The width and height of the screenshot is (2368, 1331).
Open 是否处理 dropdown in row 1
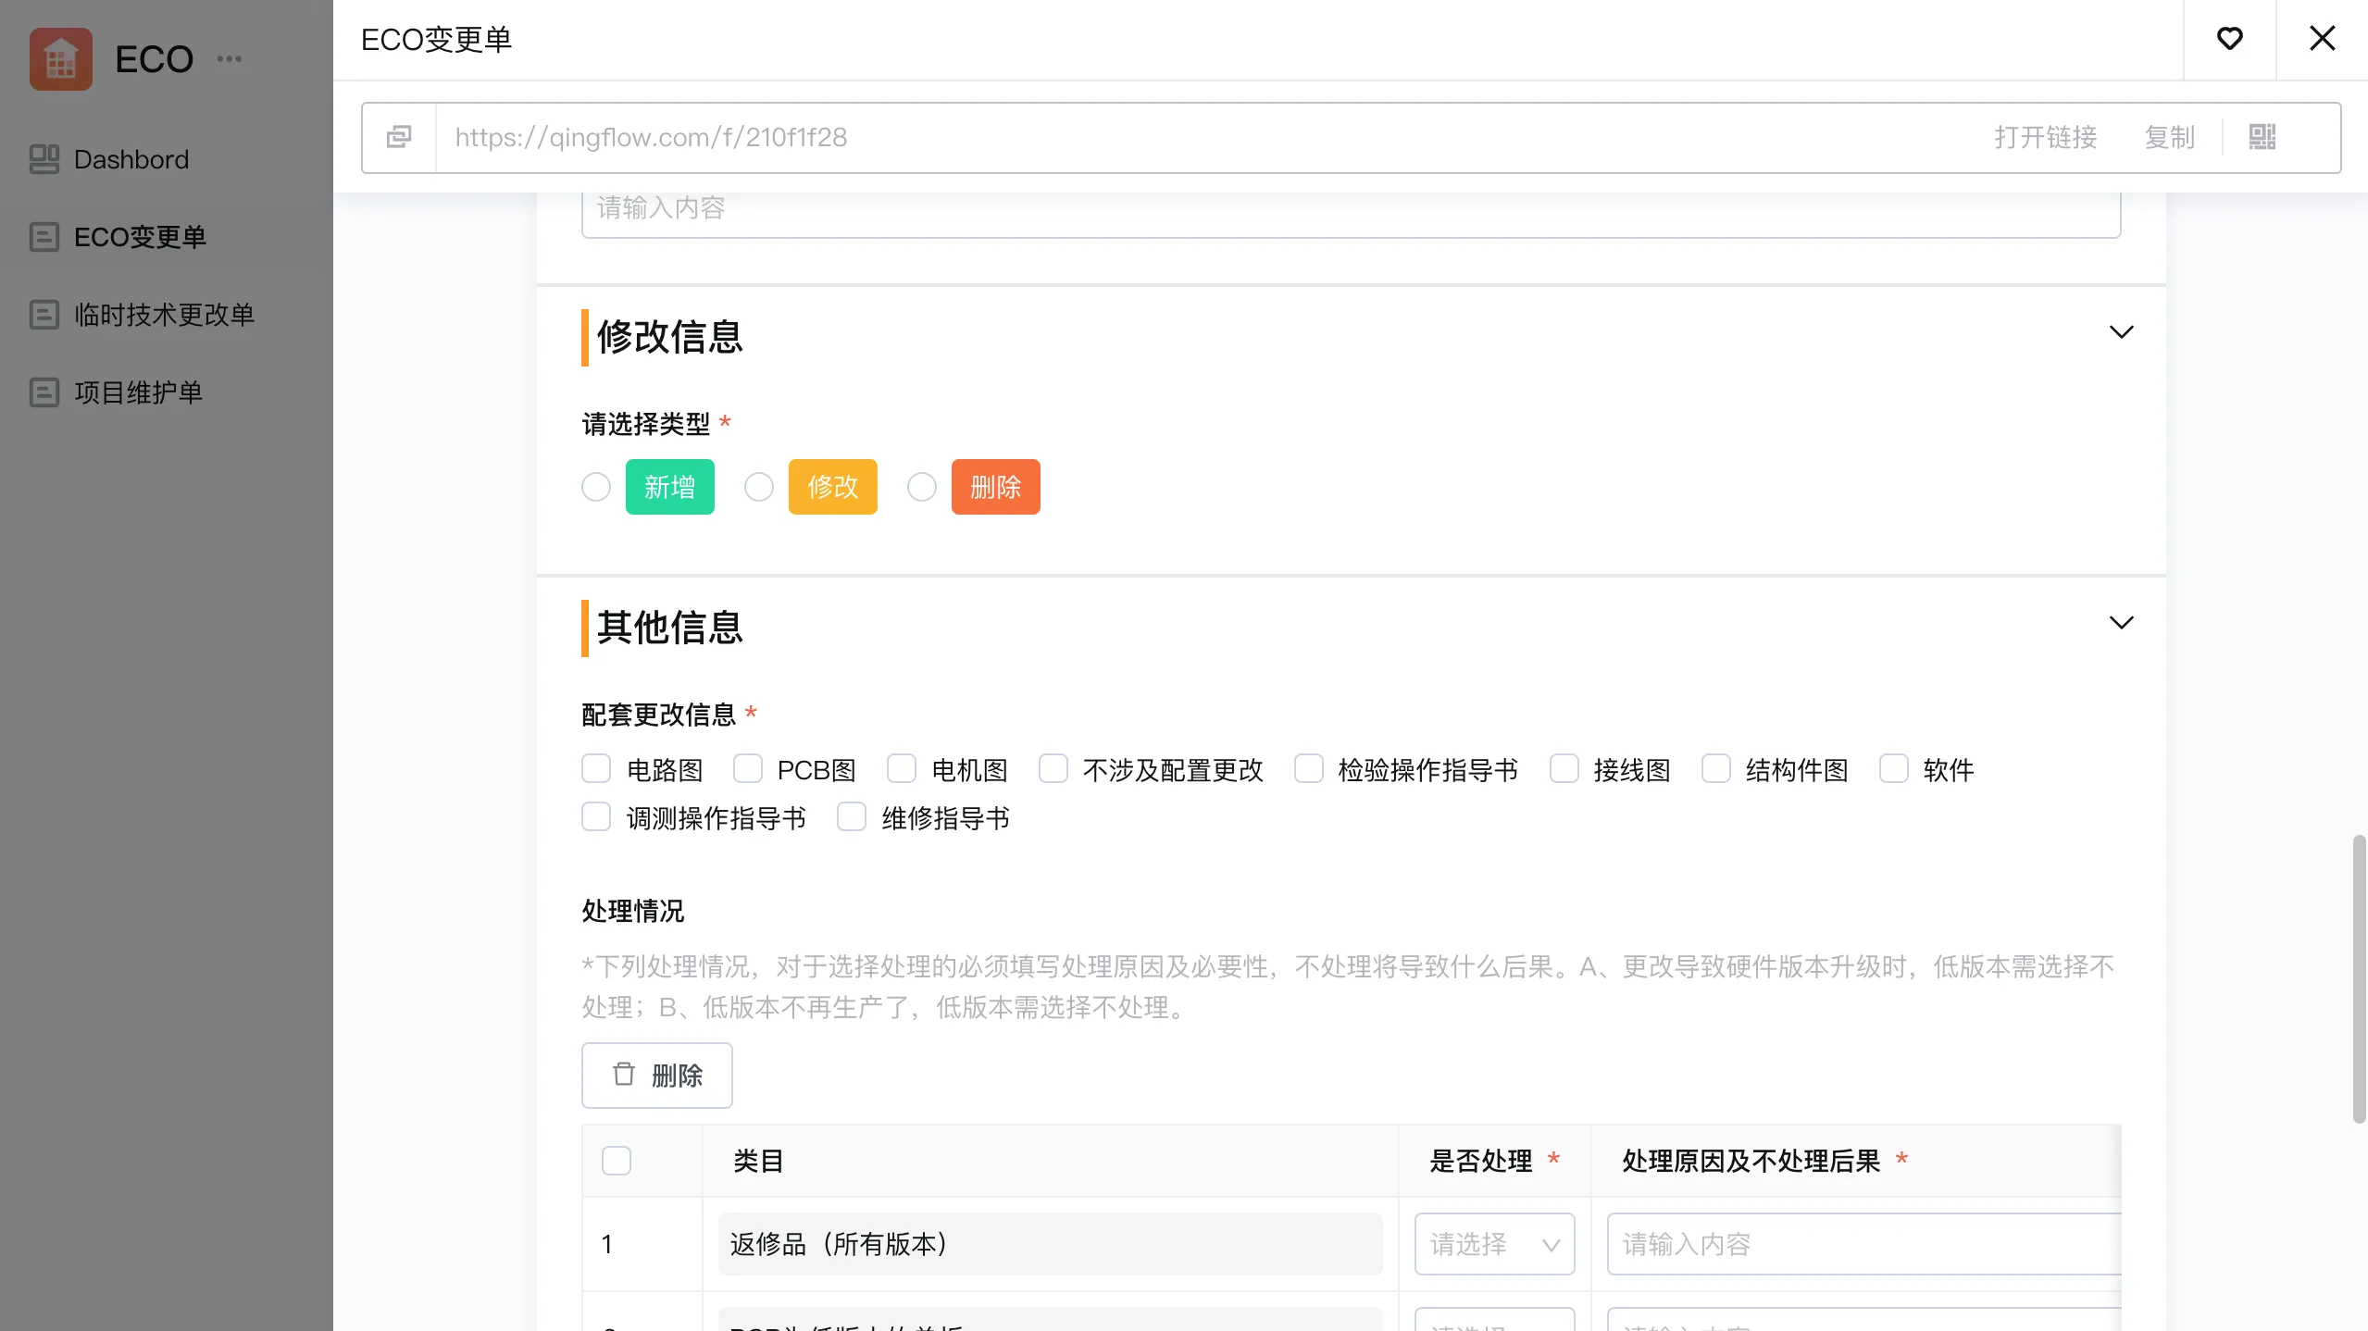pyautogui.click(x=1494, y=1244)
